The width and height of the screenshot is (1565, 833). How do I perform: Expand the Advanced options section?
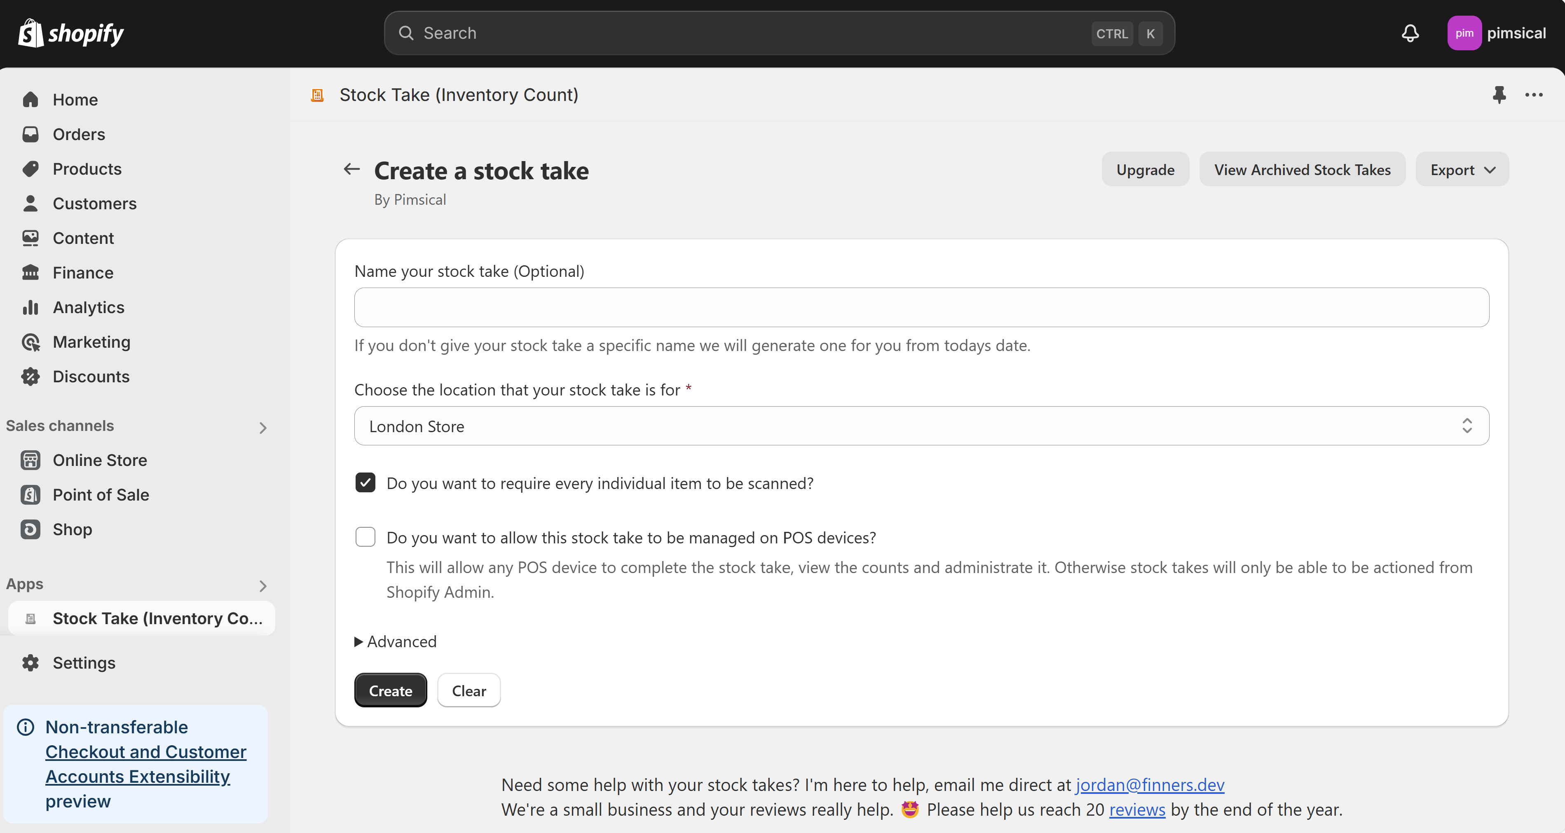tap(395, 641)
